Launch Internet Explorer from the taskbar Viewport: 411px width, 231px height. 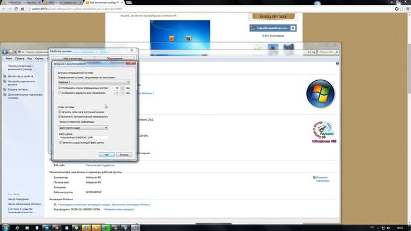(17, 228)
